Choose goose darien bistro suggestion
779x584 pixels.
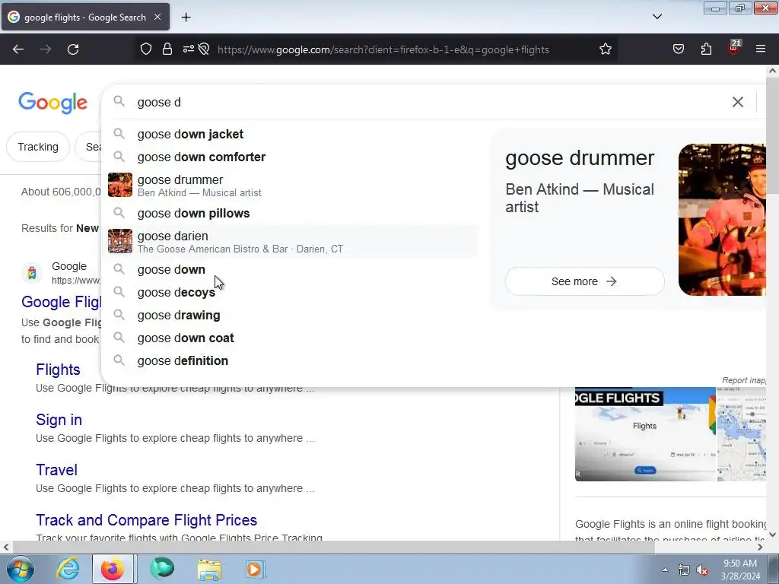tap(291, 241)
